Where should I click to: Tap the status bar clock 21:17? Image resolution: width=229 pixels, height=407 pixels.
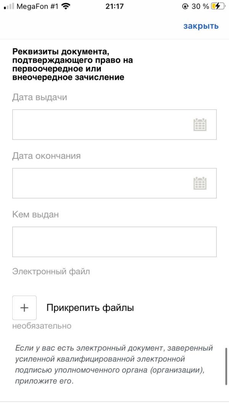click(x=114, y=6)
